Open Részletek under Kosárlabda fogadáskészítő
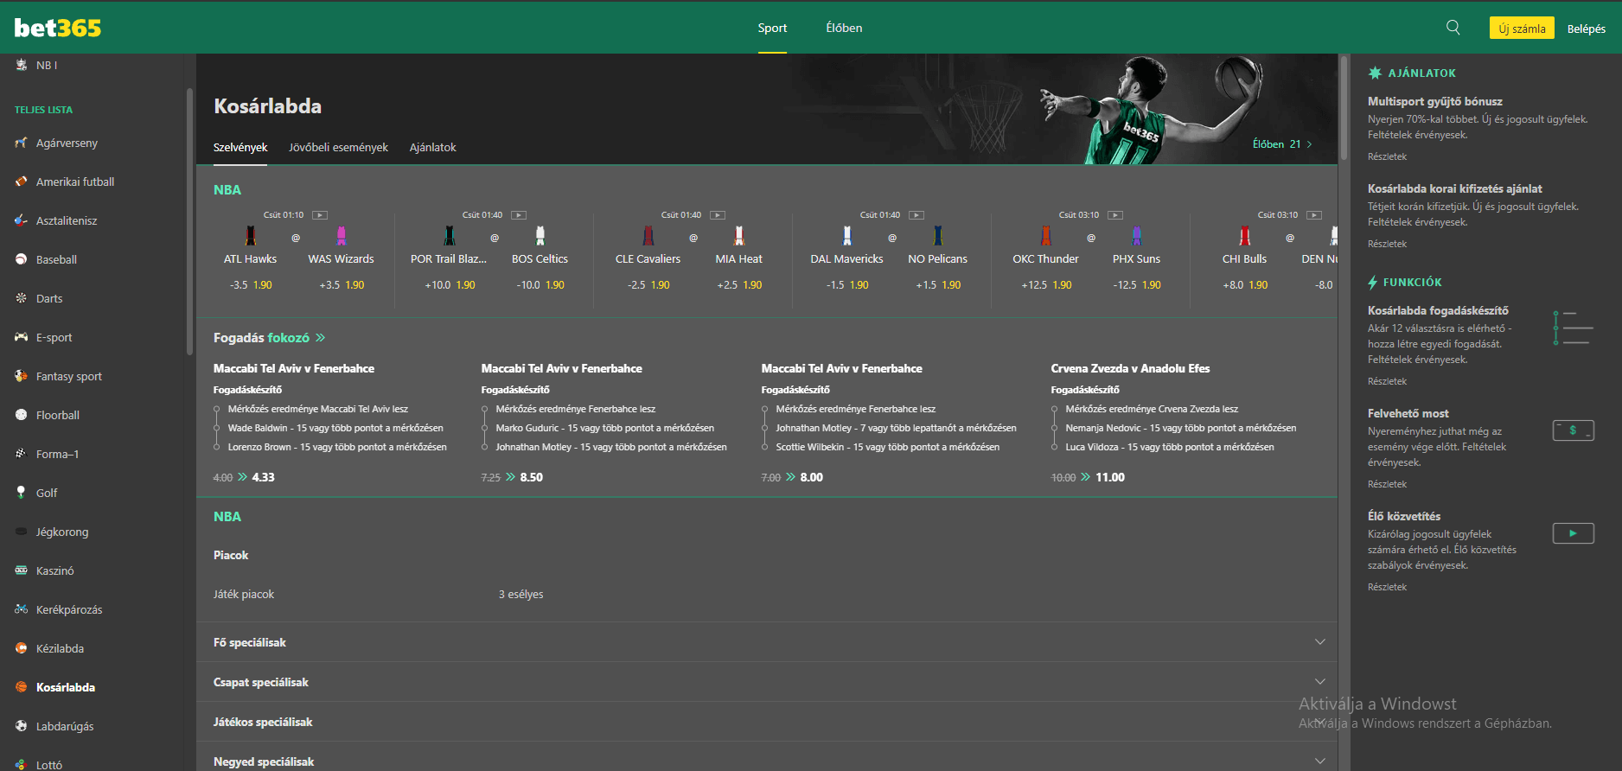The width and height of the screenshot is (1622, 771). click(1387, 381)
